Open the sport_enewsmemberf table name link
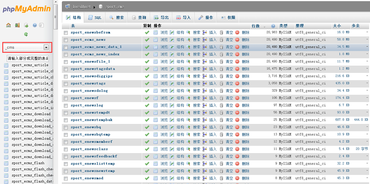370x184 pixels. point(91,142)
